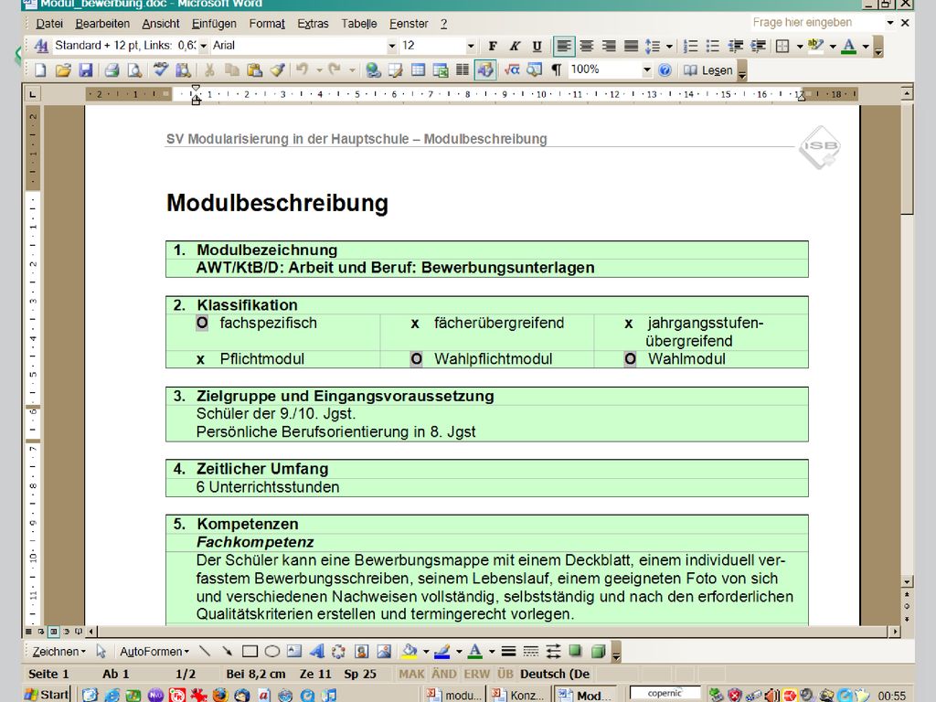Open Microsoft Word help (blue question mark)

coord(665,70)
